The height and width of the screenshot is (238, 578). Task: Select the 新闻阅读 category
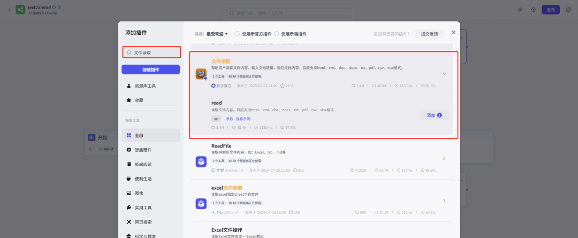(x=151, y=164)
